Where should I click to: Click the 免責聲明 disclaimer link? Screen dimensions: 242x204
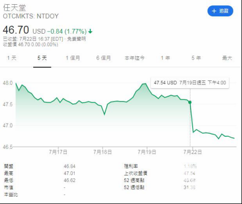76,39
